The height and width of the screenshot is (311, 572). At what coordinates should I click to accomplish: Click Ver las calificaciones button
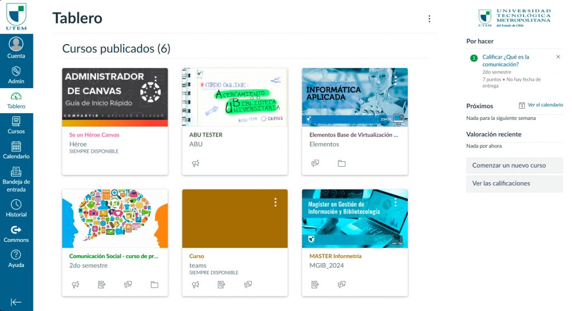point(514,183)
